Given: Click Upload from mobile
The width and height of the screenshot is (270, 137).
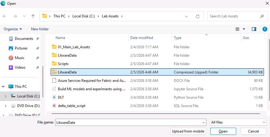Looking at the screenshot, I should 188,131.
